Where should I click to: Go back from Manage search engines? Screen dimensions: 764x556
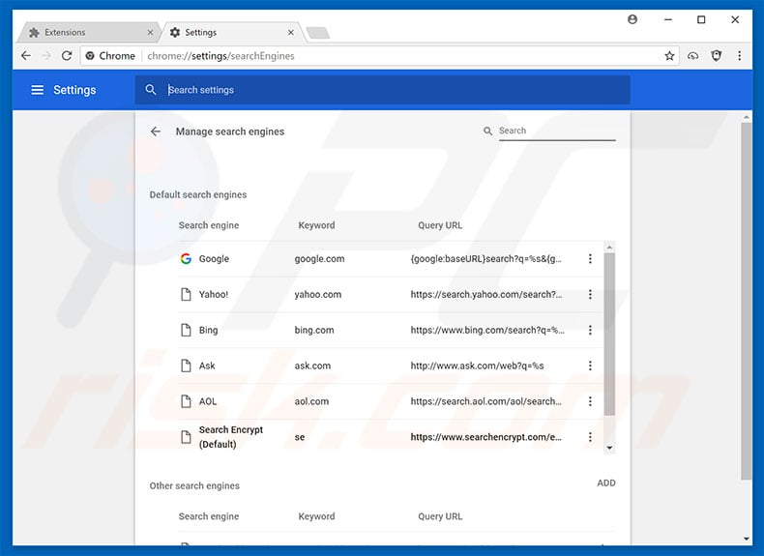156,132
